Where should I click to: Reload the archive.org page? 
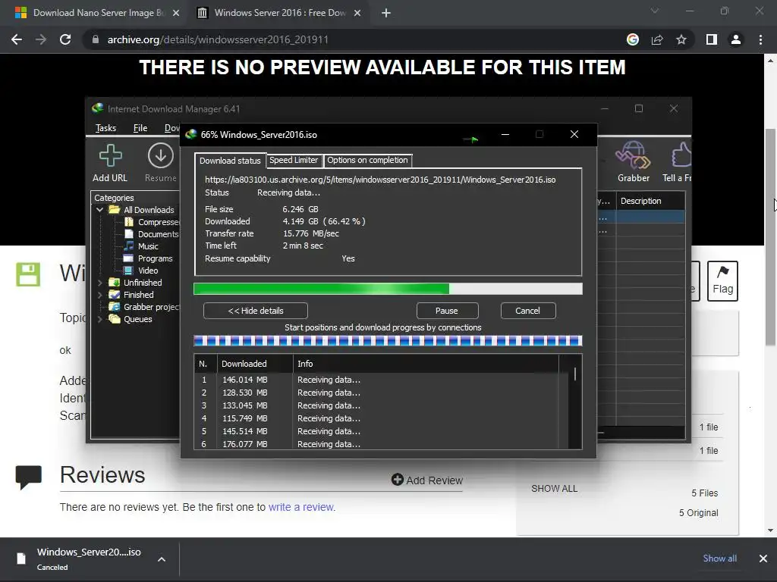65,39
